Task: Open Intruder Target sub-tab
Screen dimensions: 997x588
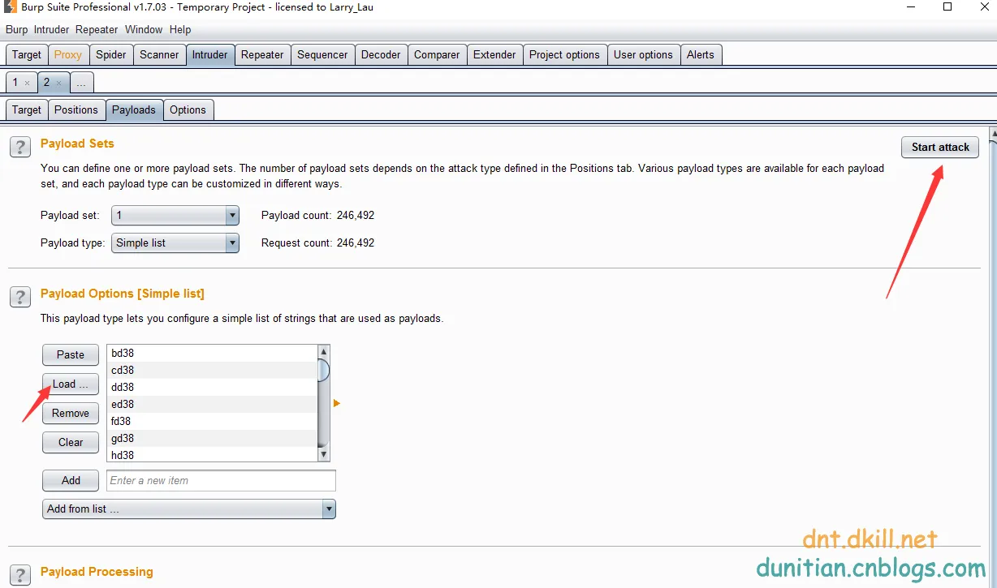Action: point(26,110)
